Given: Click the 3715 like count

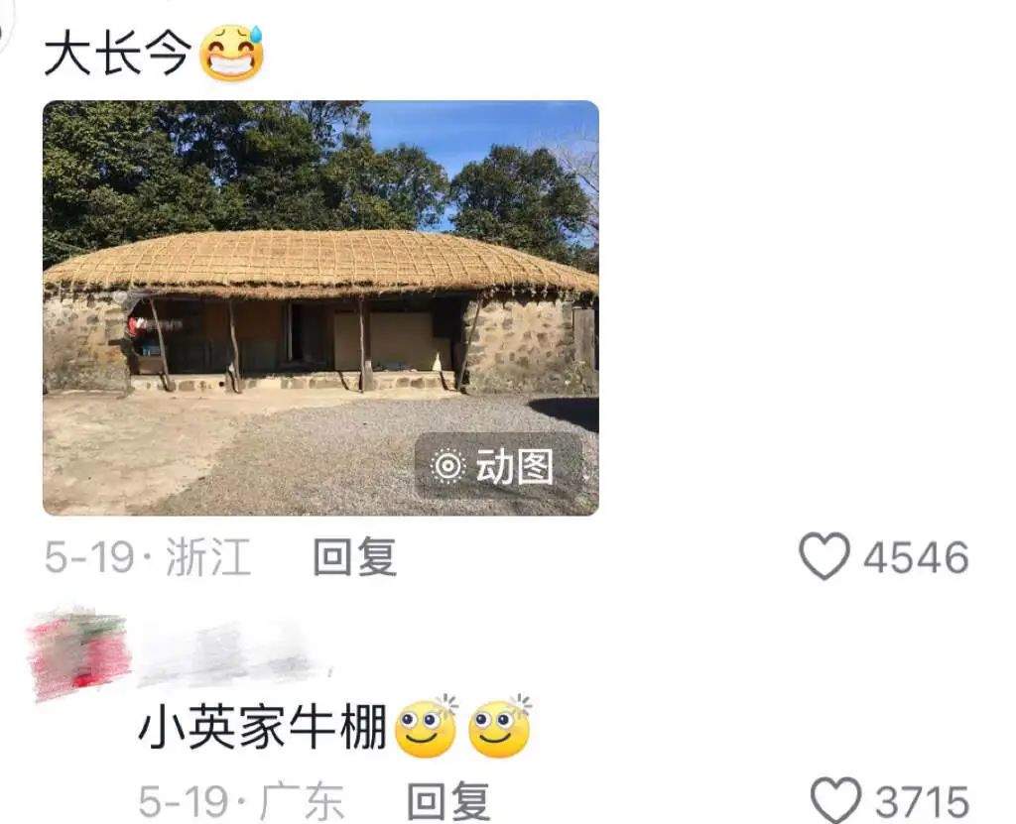Looking at the screenshot, I should [922, 802].
